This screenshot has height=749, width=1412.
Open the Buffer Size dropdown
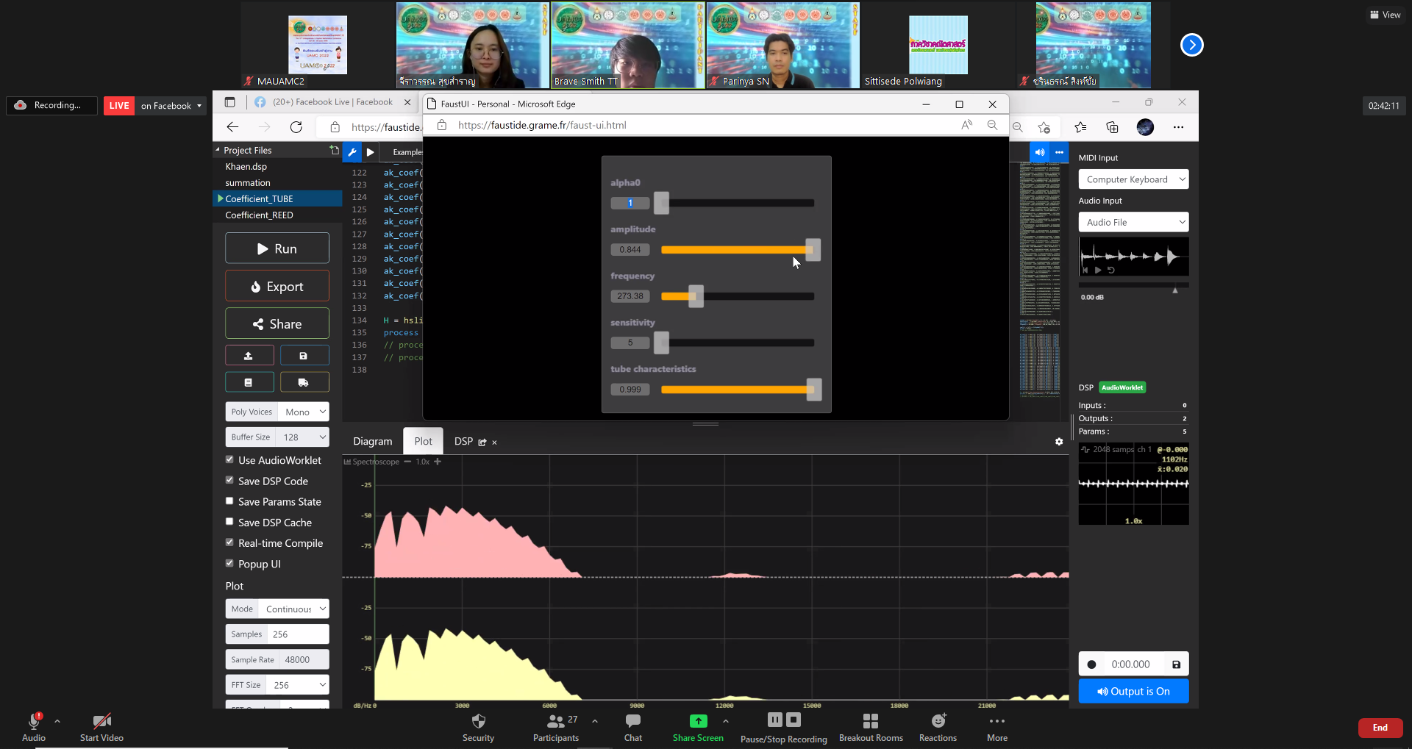coord(302,437)
